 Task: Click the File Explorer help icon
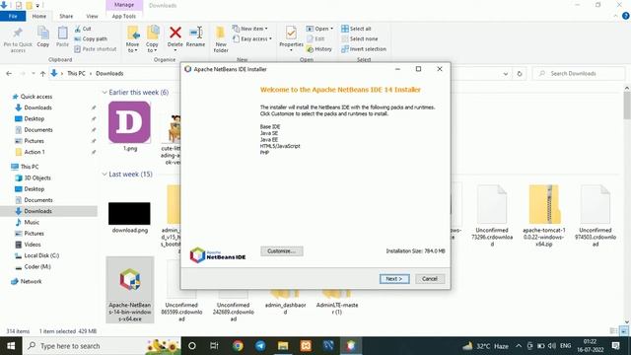(625, 16)
